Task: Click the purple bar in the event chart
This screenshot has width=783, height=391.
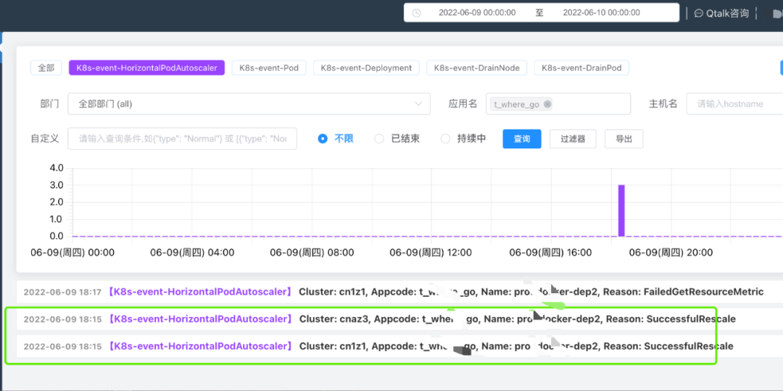Action: pyautogui.click(x=622, y=211)
